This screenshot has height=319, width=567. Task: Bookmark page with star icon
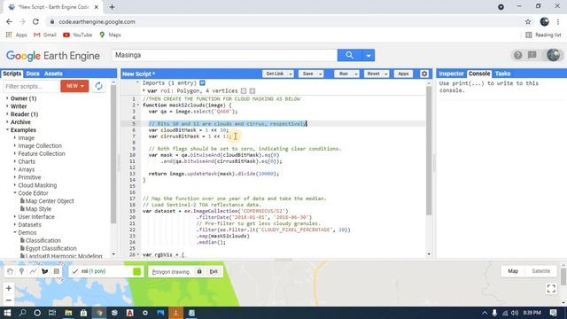528,21
